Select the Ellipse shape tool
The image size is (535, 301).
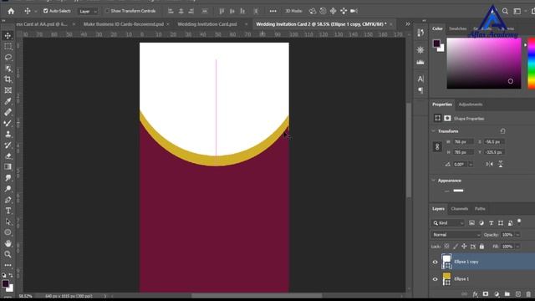pos(8,232)
